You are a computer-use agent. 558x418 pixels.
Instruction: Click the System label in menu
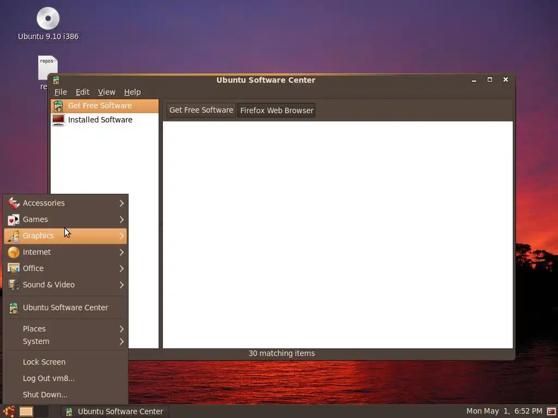click(36, 341)
